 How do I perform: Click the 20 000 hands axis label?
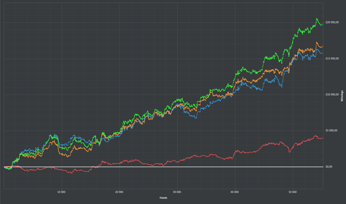coord(119,192)
